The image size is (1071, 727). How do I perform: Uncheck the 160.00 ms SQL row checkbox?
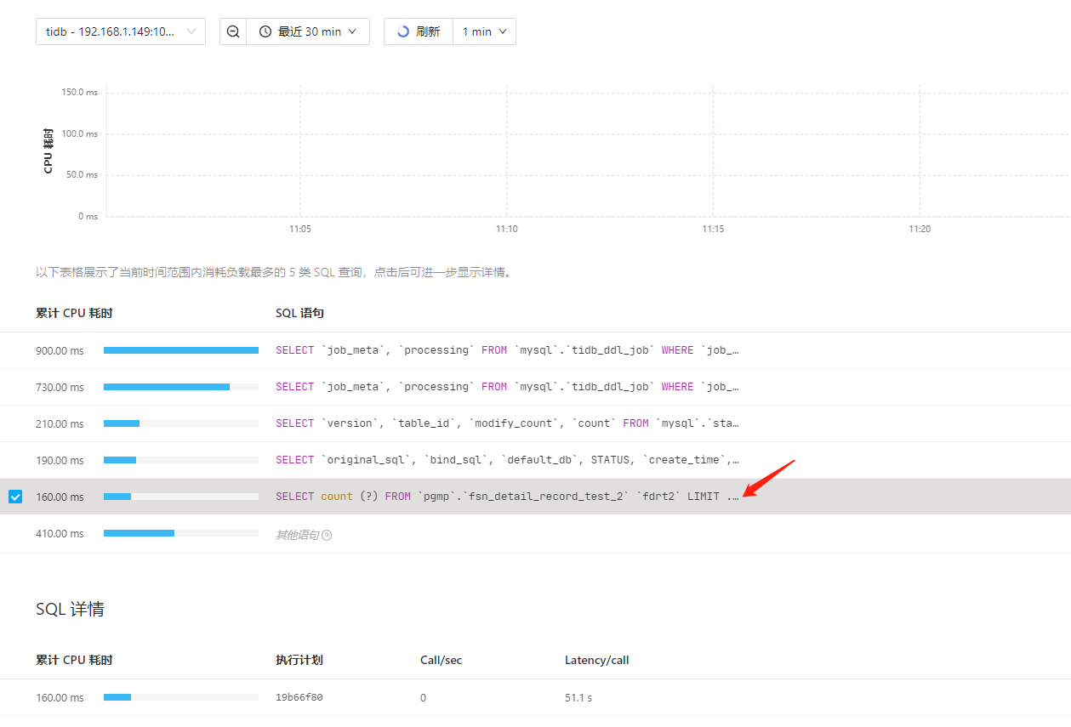click(x=15, y=497)
